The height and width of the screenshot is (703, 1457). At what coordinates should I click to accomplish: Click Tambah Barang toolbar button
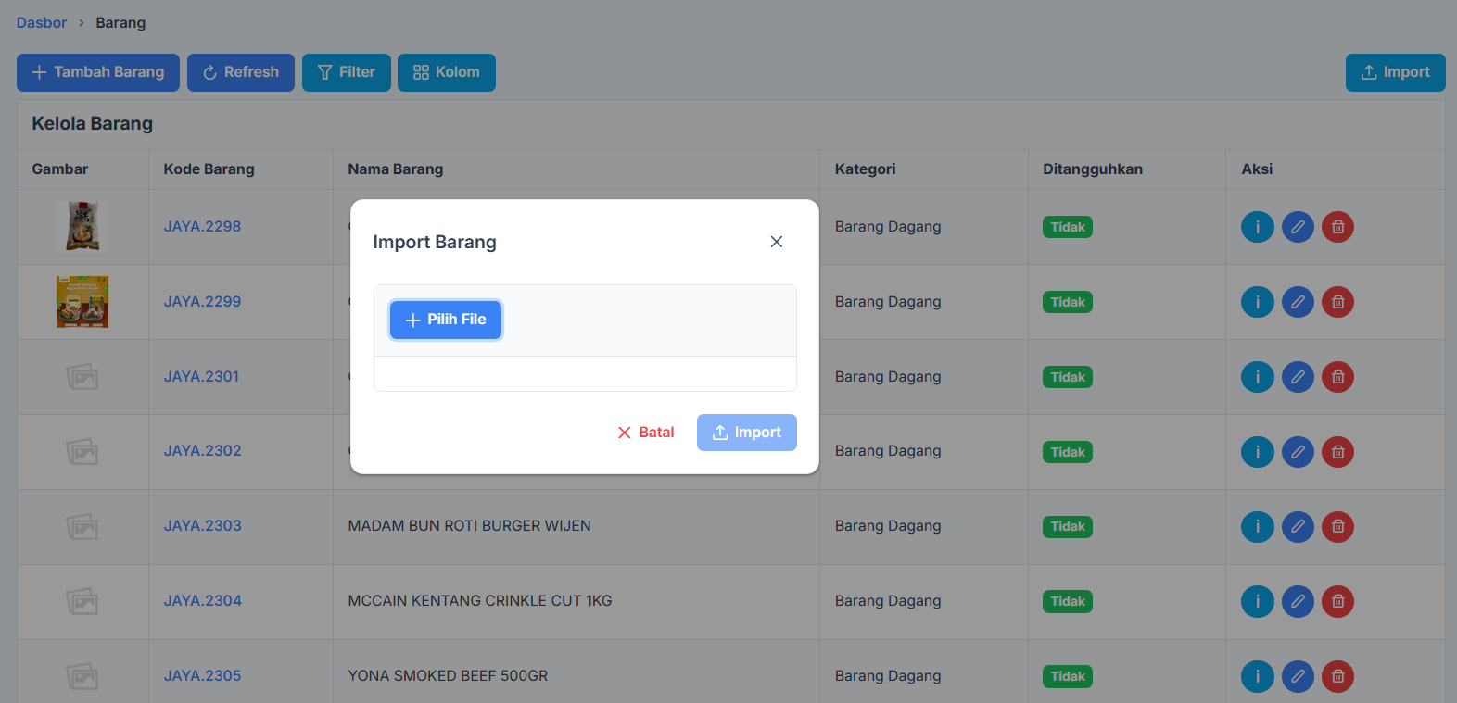click(x=98, y=72)
